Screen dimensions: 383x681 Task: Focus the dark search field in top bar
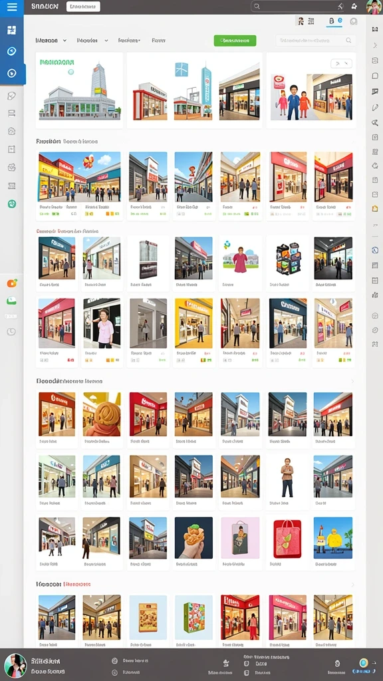(x=299, y=7)
